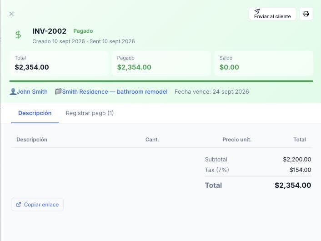
Task: Click the external link icon in Copiar enlace
Action: [x=19, y=205]
